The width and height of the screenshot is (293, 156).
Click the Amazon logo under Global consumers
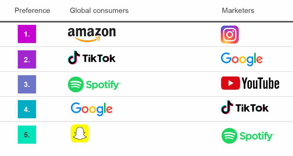[x=91, y=35]
